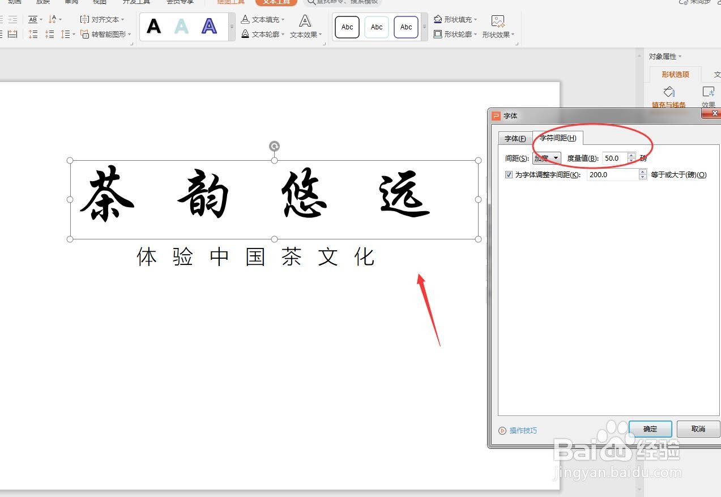
Task: Click the kerning field showing 200.0
Action: point(613,175)
